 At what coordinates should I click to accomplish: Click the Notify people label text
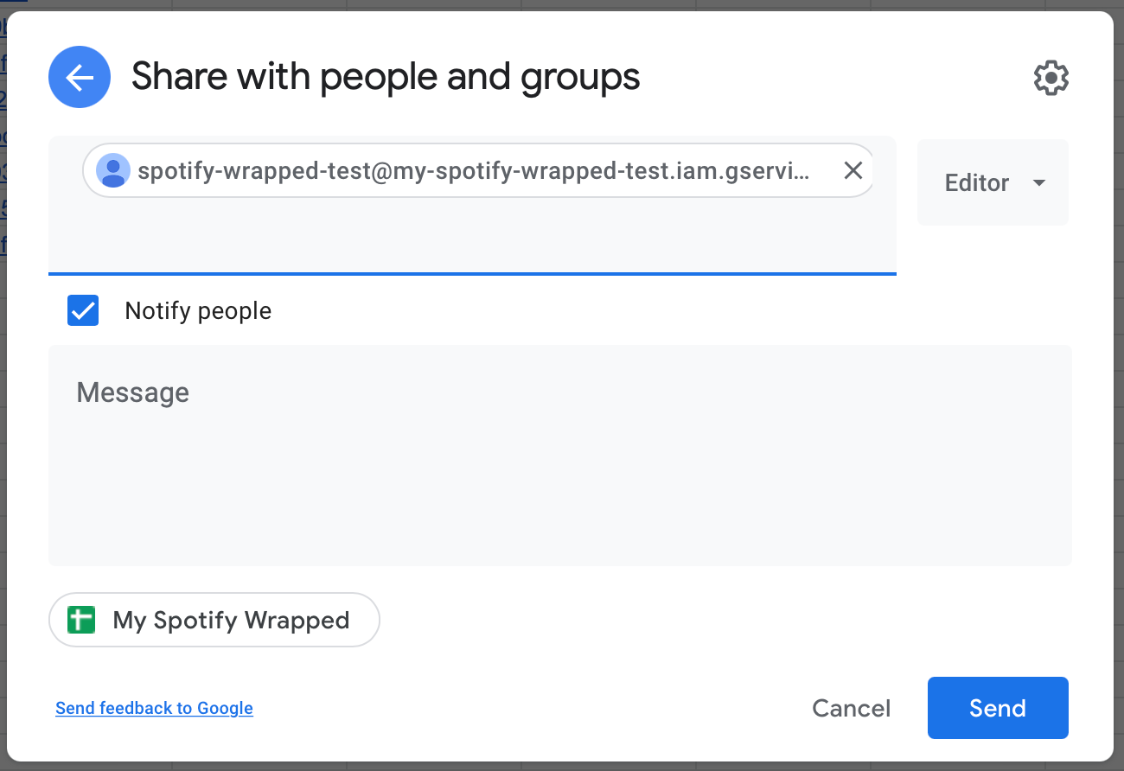pos(198,311)
